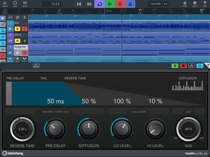Open the Pads panel
Screen dimensions: 210x157
[x=15, y=4]
